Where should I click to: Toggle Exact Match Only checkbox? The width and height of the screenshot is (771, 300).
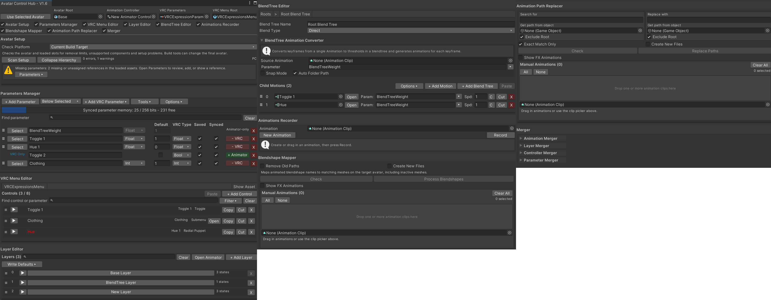tap(521, 44)
